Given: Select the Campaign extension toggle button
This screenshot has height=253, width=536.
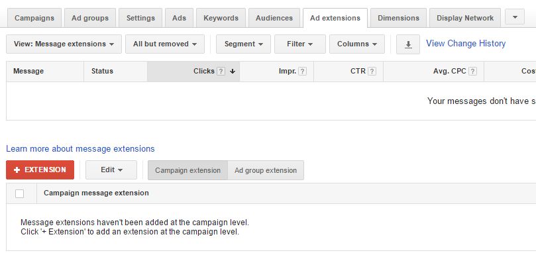Looking at the screenshot, I should 188,170.
